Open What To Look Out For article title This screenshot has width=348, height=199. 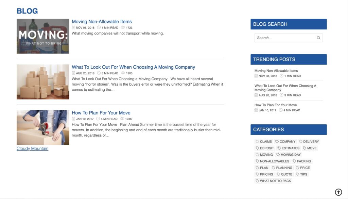pyautogui.click(x=133, y=67)
